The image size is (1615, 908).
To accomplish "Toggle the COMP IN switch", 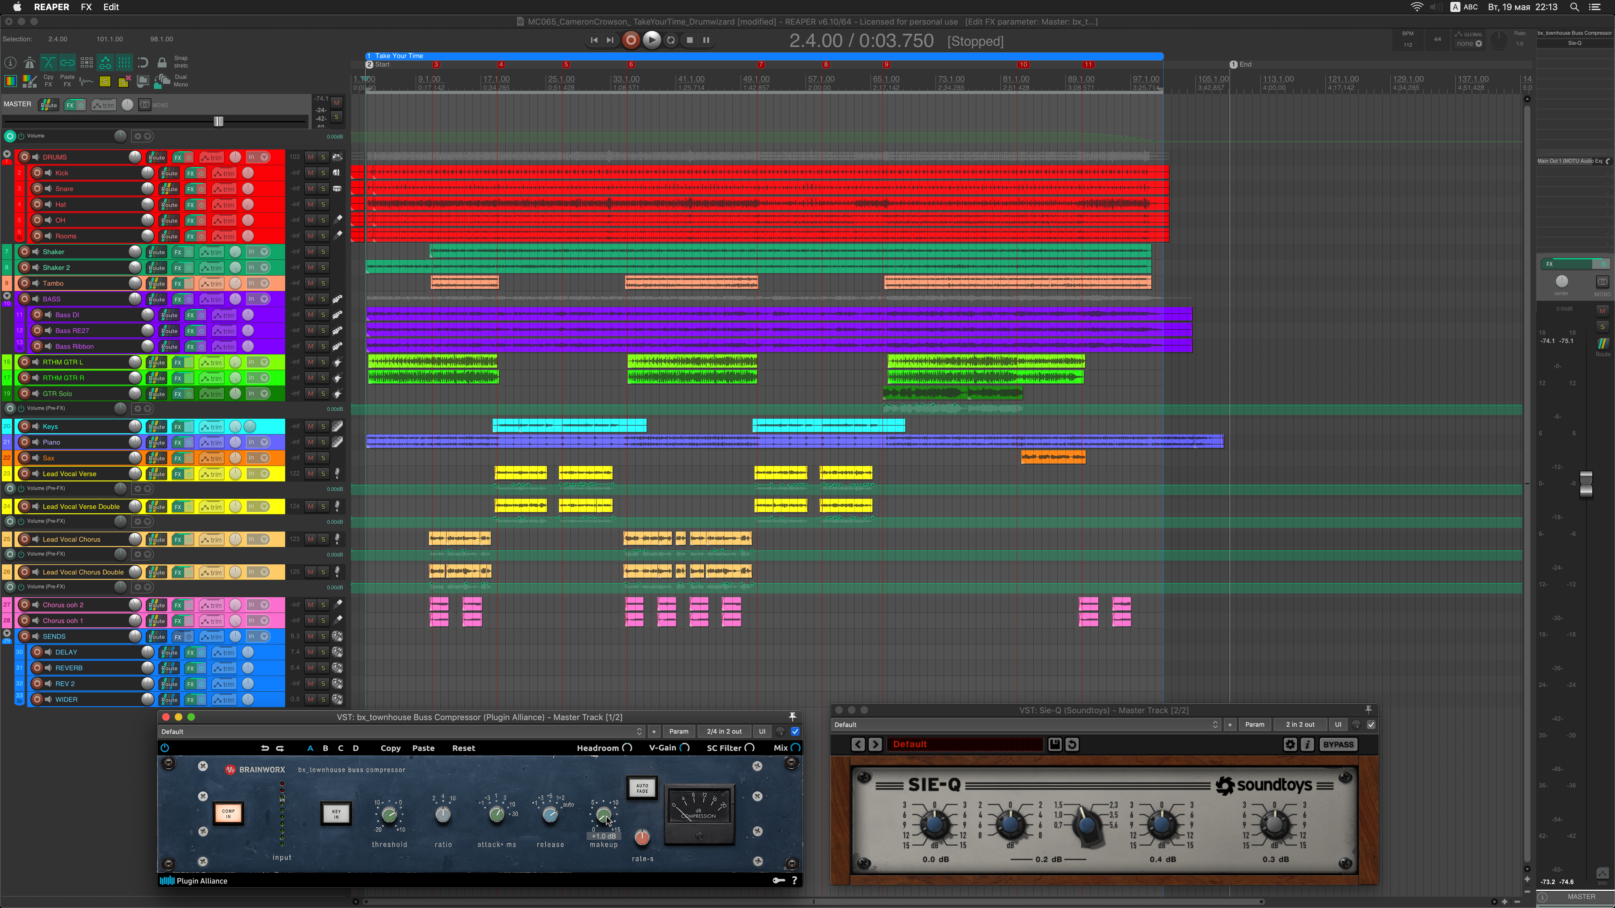I will pyautogui.click(x=228, y=813).
